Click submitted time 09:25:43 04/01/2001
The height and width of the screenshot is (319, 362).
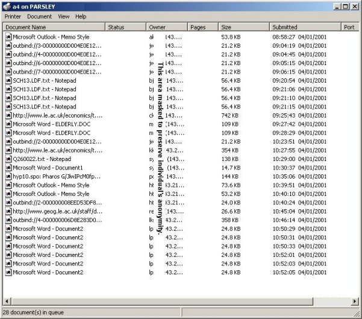(x=299, y=115)
